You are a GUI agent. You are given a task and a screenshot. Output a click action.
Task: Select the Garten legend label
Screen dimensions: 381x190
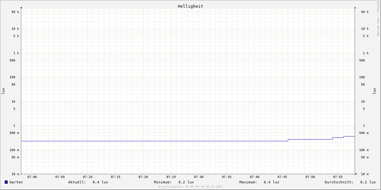tap(16, 182)
